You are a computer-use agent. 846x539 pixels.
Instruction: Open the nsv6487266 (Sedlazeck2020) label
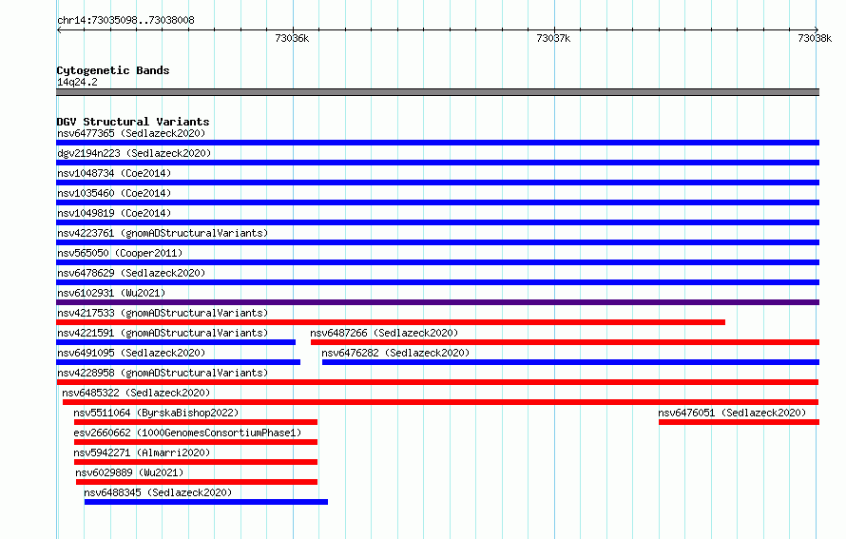tap(384, 333)
